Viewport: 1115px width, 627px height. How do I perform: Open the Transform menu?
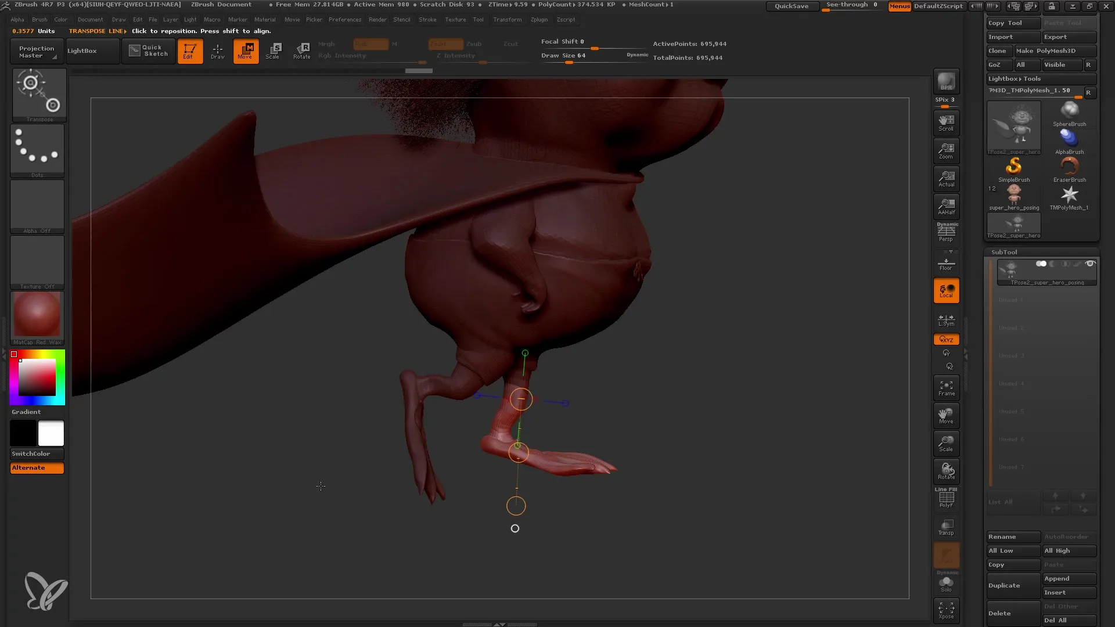(x=508, y=20)
